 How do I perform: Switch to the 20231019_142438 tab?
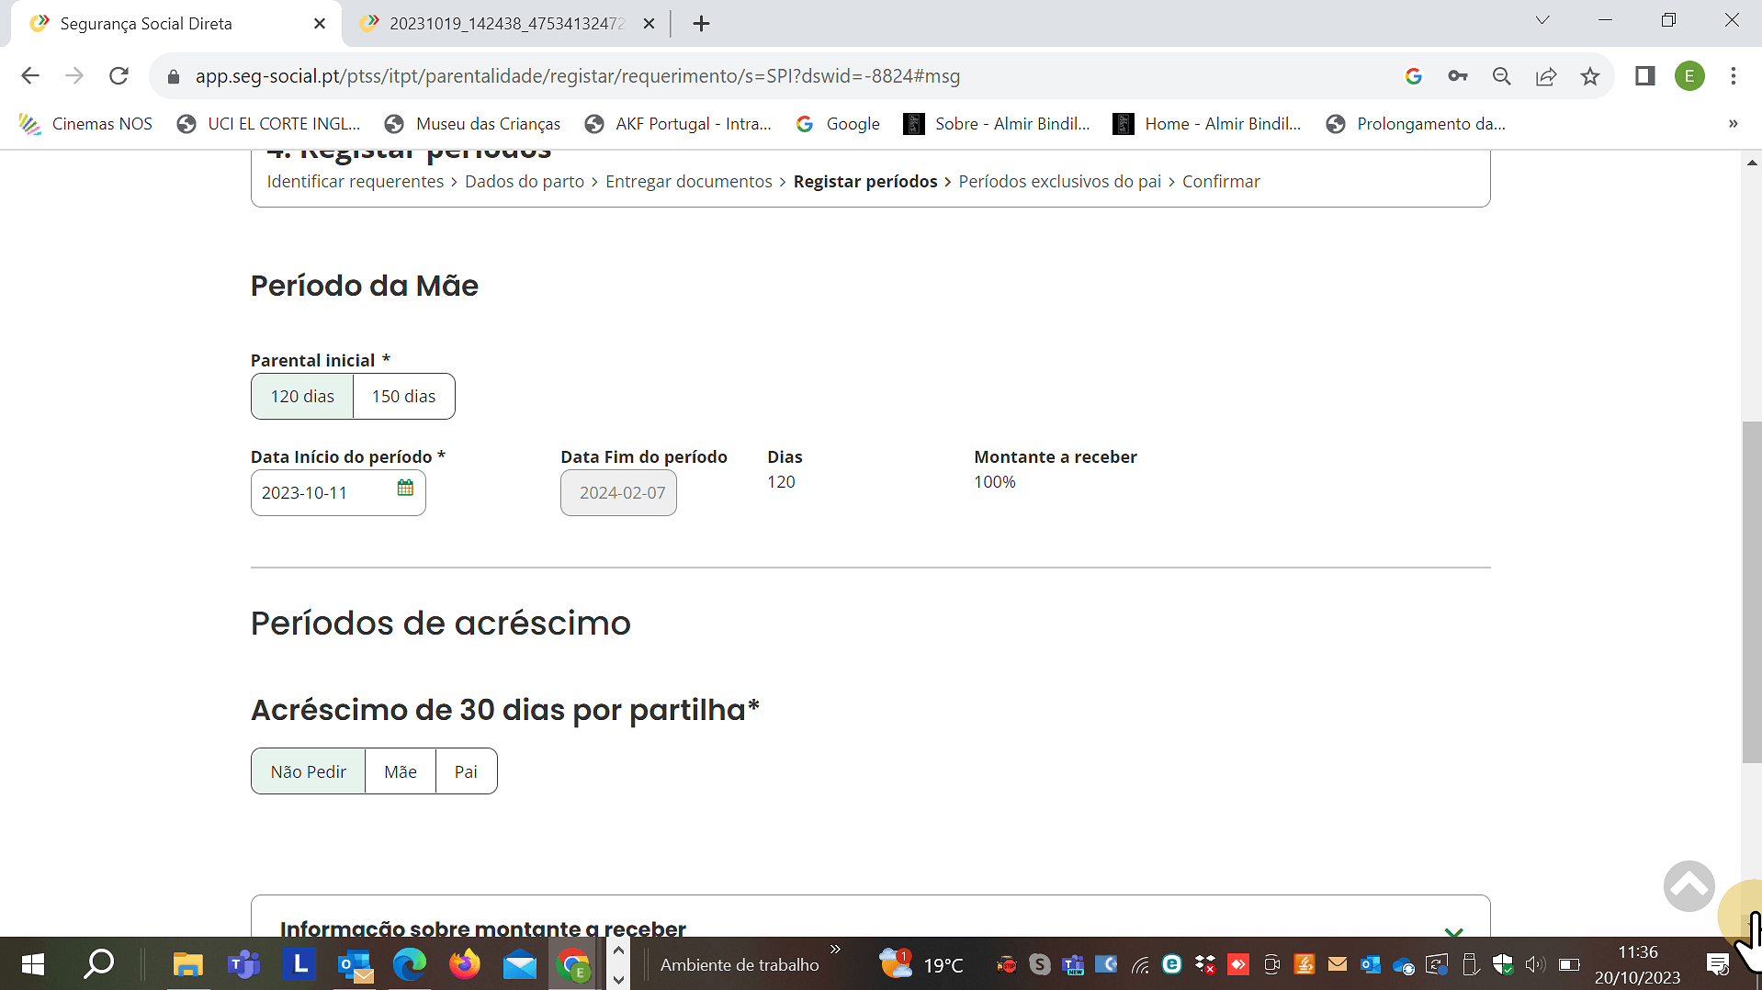(505, 24)
